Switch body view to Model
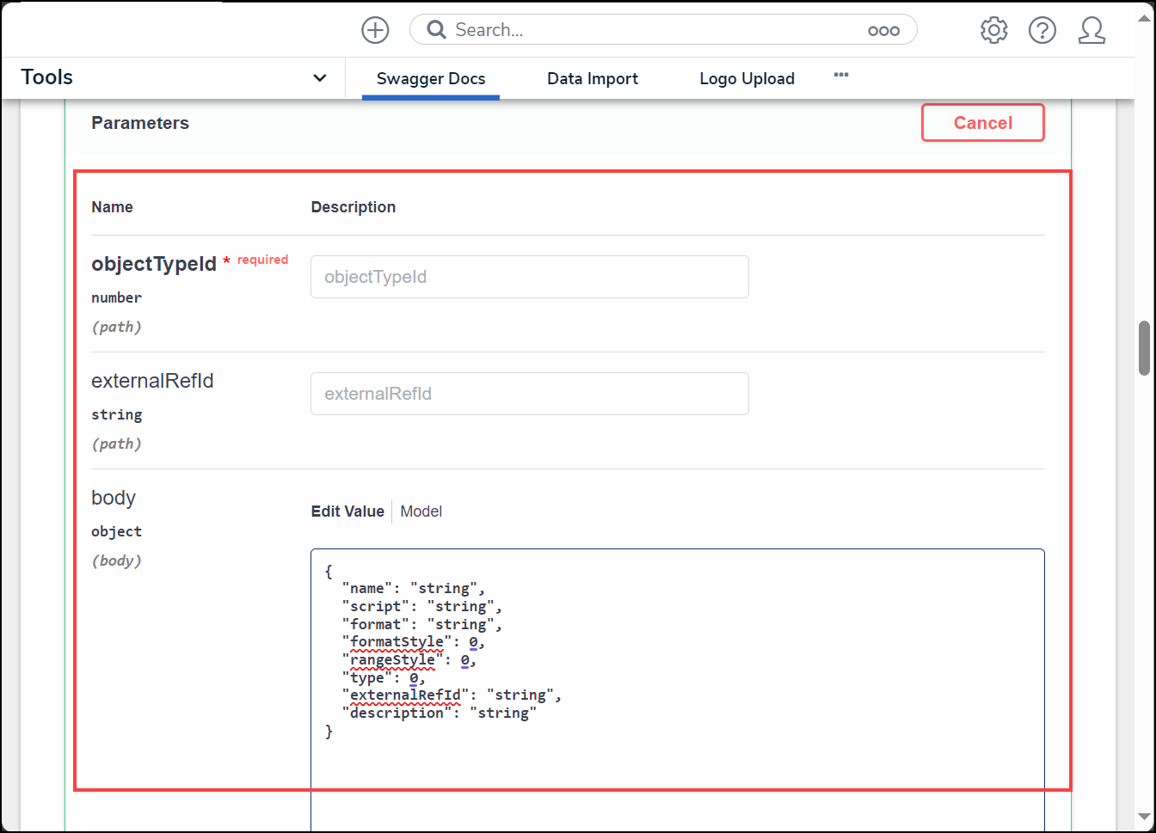 421,511
